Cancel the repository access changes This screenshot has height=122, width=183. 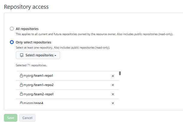27,118
